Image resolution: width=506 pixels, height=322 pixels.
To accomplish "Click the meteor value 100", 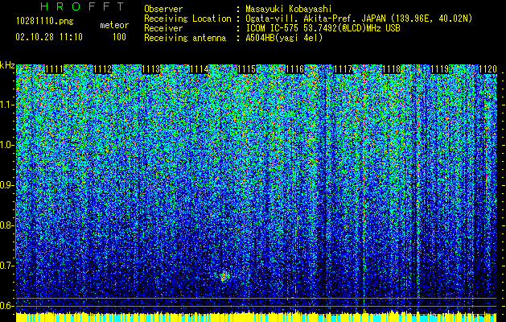I will click(119, 37).
